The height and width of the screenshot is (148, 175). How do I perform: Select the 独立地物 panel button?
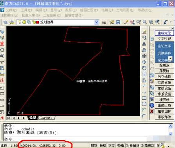pos(164,77)
